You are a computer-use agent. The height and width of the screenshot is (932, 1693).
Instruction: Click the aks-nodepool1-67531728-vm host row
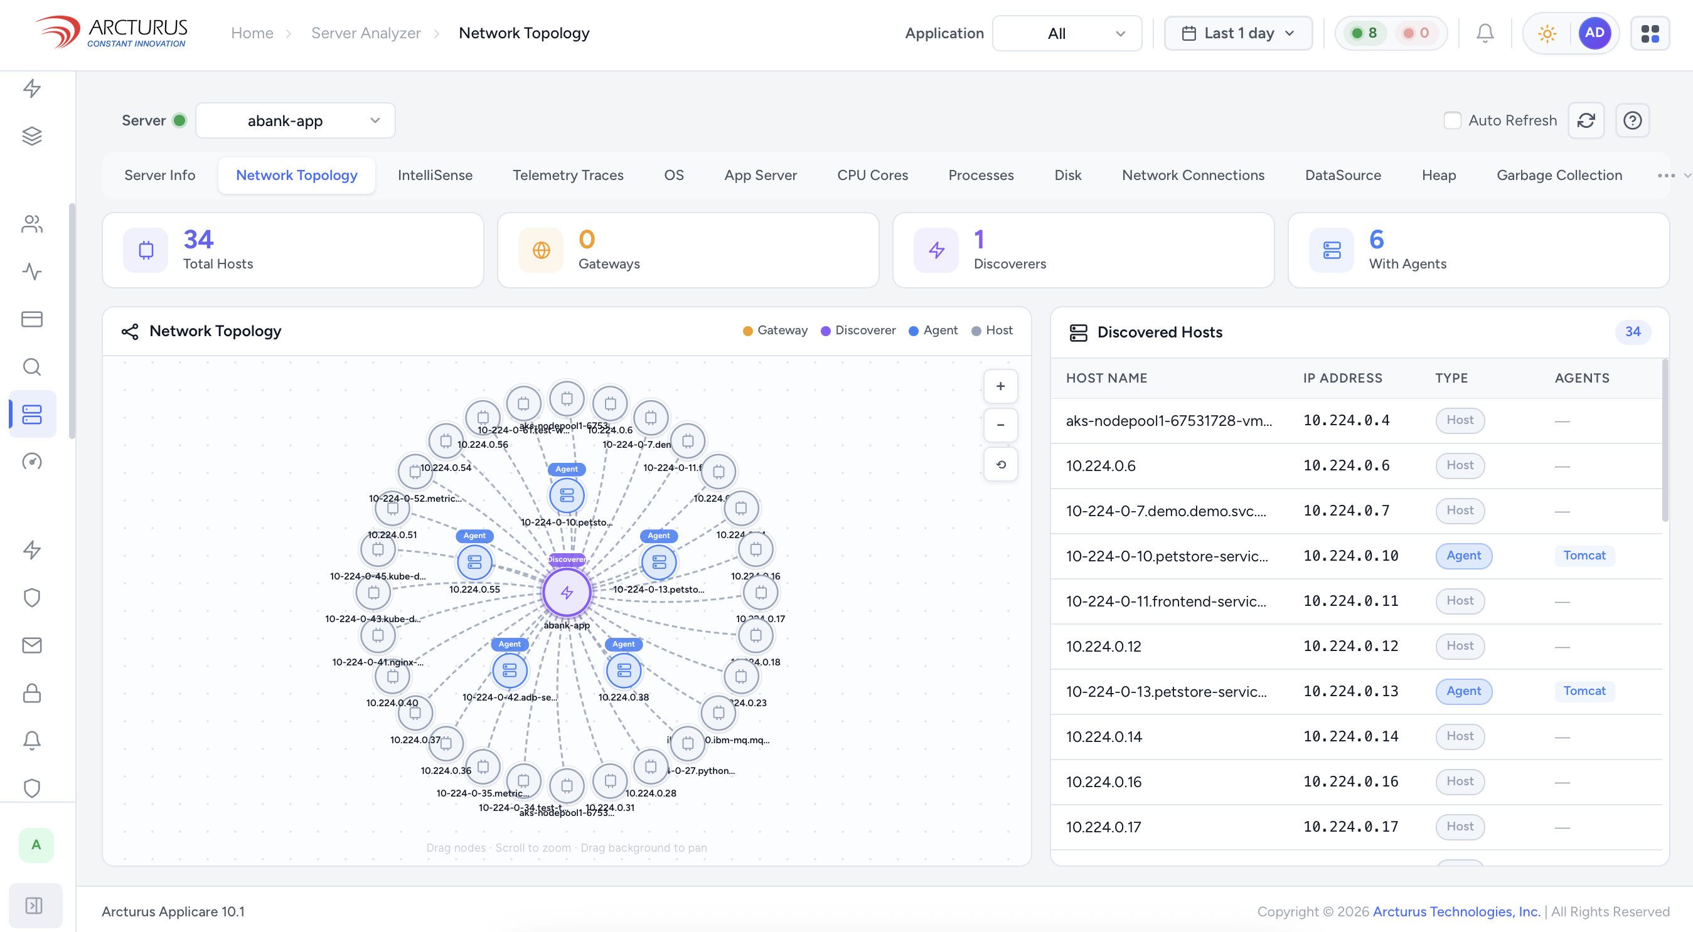tap(1356, 420)
